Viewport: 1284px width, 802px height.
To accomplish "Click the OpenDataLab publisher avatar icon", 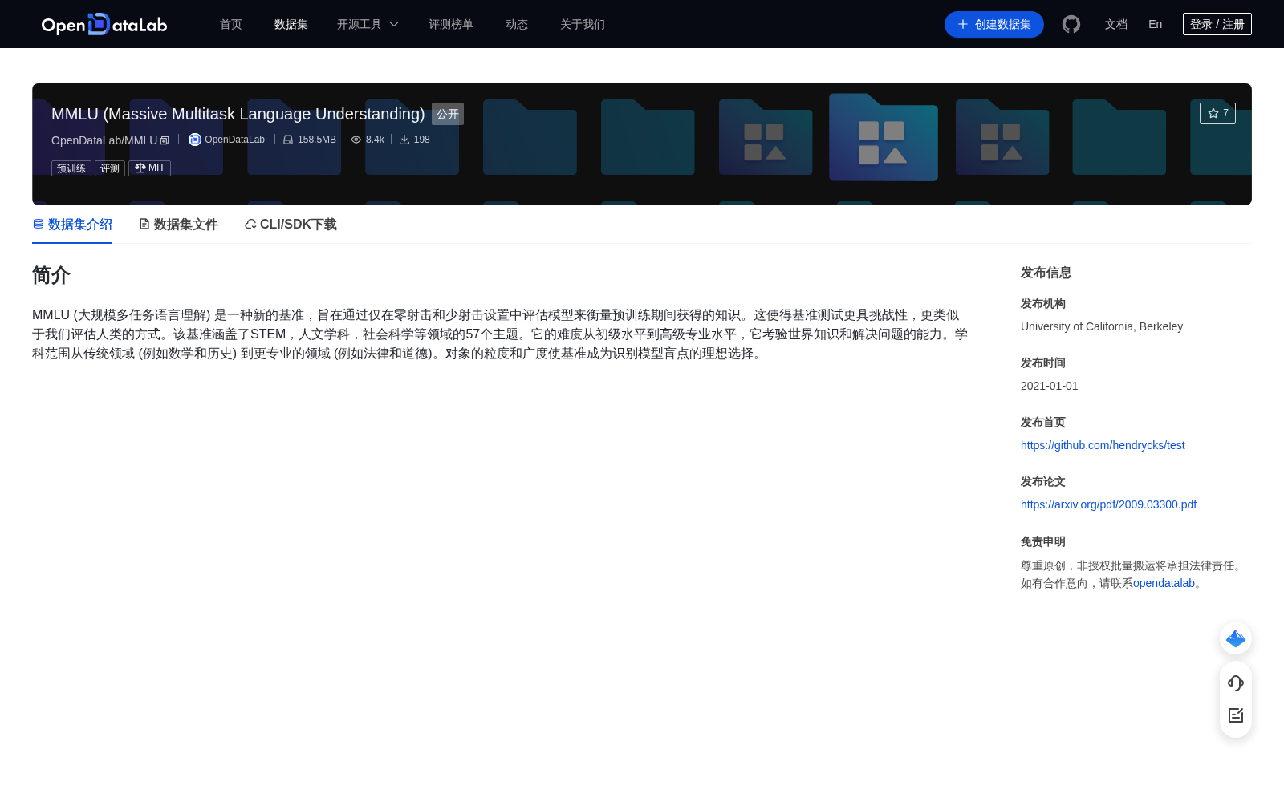I will pyautogui.click(x=195, y=140).
